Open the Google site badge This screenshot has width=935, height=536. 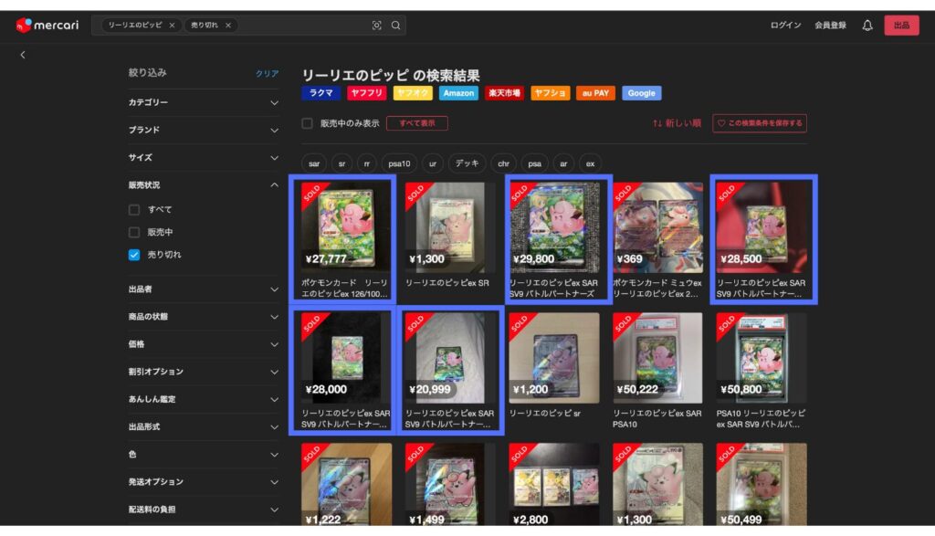pos(642,93)
